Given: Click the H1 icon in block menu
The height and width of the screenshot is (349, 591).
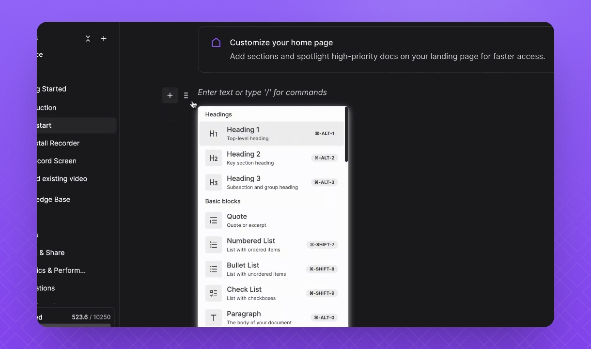Looking at the screenshot, I should 213,134.
